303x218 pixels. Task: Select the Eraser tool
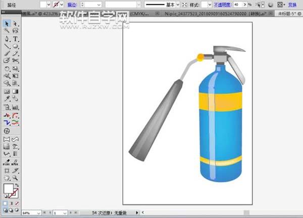coord(7,60)
